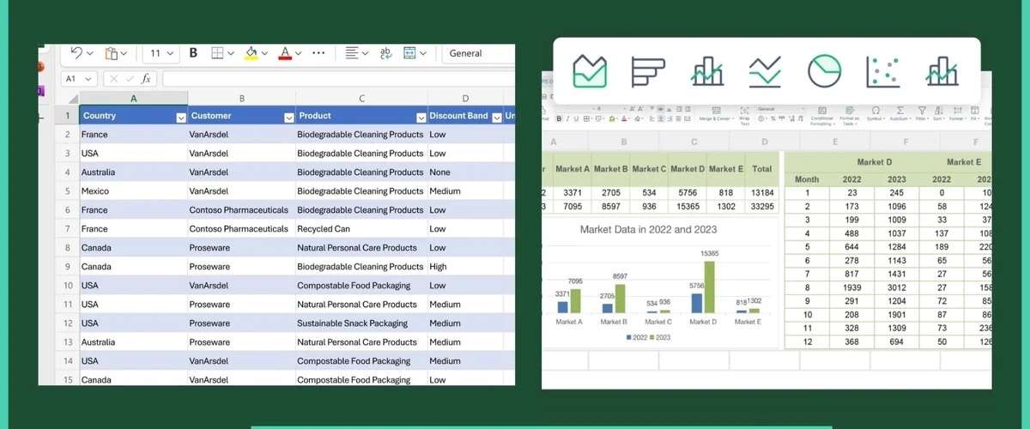Open Conditional Formatting in right toolbar
This screenshot has width=1030, height=429.
(x=821, y=116)
